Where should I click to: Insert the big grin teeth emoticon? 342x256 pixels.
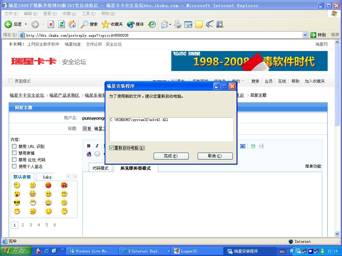coord(32,194)
